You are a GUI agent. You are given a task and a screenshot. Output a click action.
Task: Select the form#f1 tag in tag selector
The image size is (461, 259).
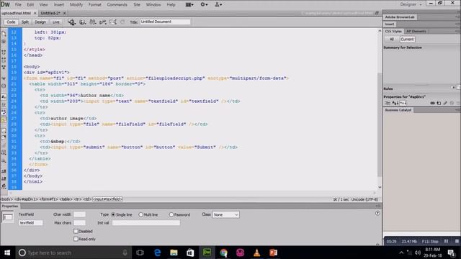coord(48,199)
